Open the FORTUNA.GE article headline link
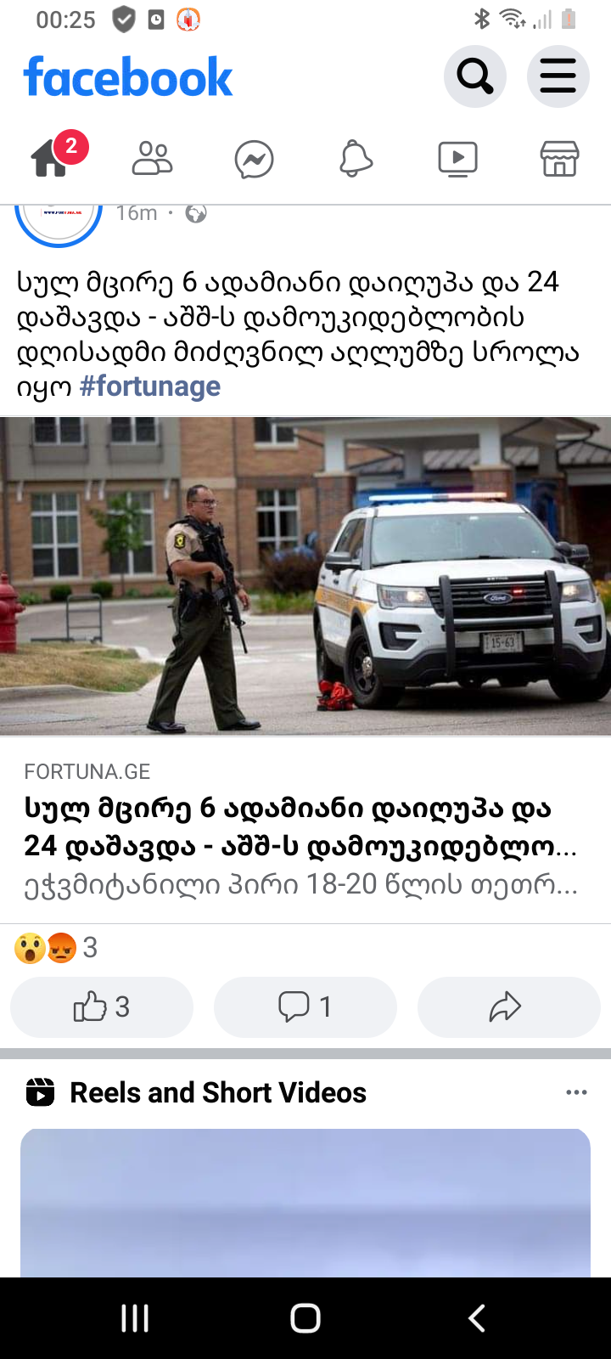 point(301,826)
